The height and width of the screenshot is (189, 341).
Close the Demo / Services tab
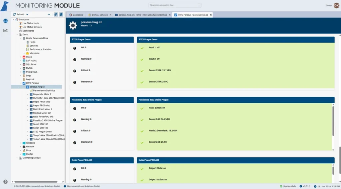111,15
